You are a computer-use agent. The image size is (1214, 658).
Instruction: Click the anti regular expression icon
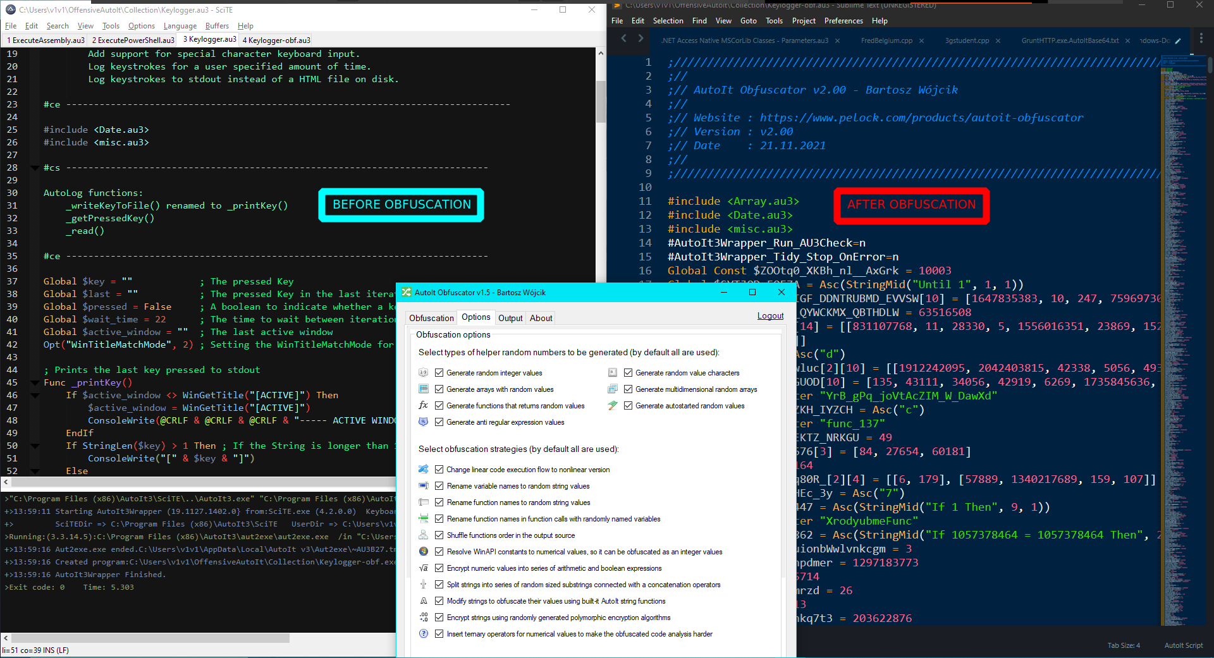(x=424, y=422)
